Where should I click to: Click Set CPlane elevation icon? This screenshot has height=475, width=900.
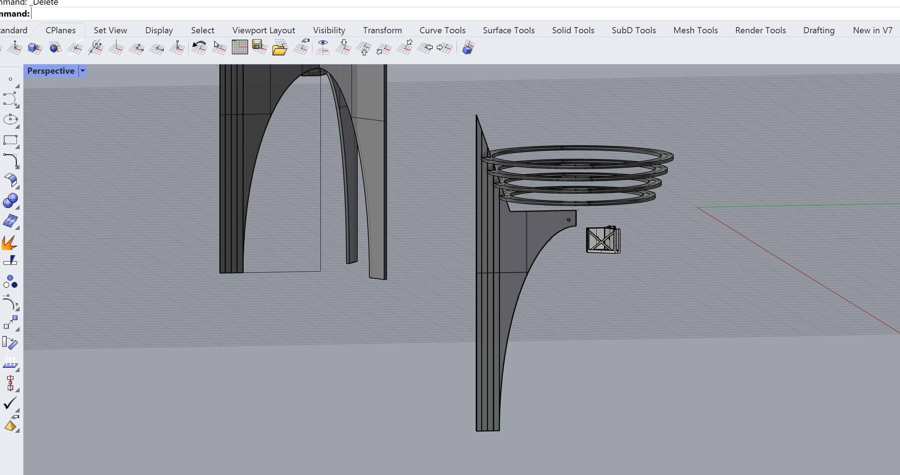click(x=14, y=47)
